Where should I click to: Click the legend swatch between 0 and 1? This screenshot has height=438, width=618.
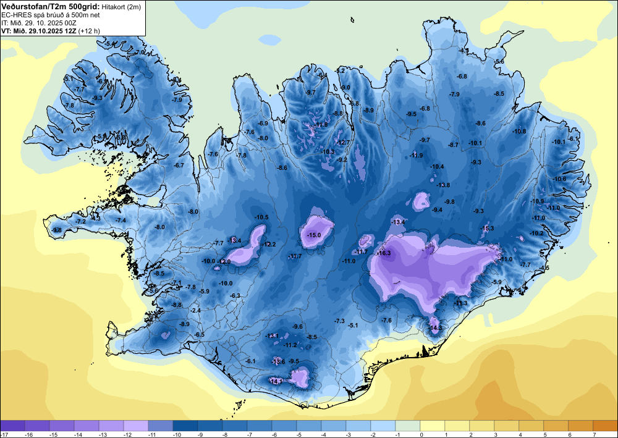pyautogui.click(x=433, y=426)
